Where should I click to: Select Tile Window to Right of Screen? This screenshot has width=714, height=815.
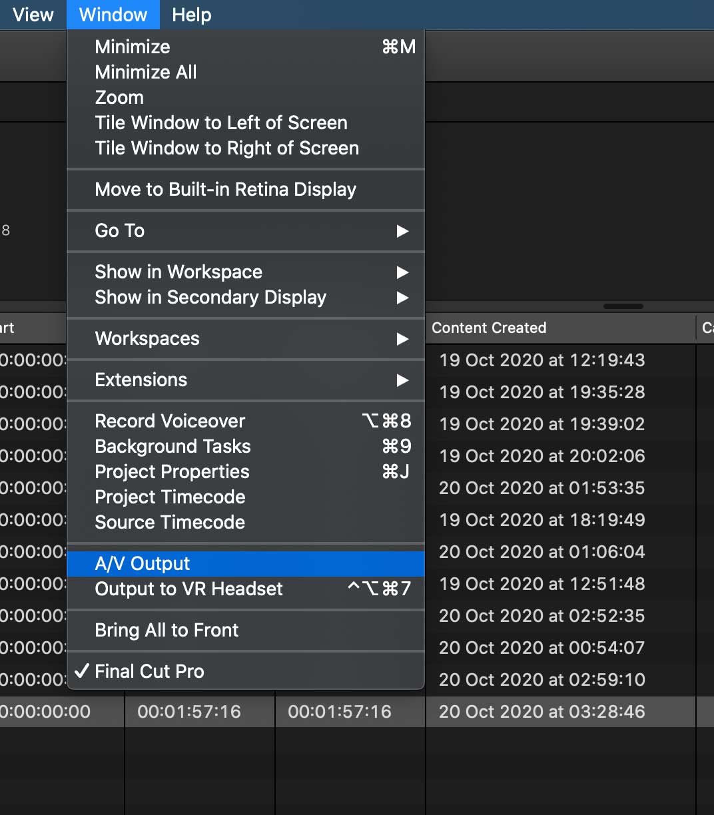click(246, 148)
